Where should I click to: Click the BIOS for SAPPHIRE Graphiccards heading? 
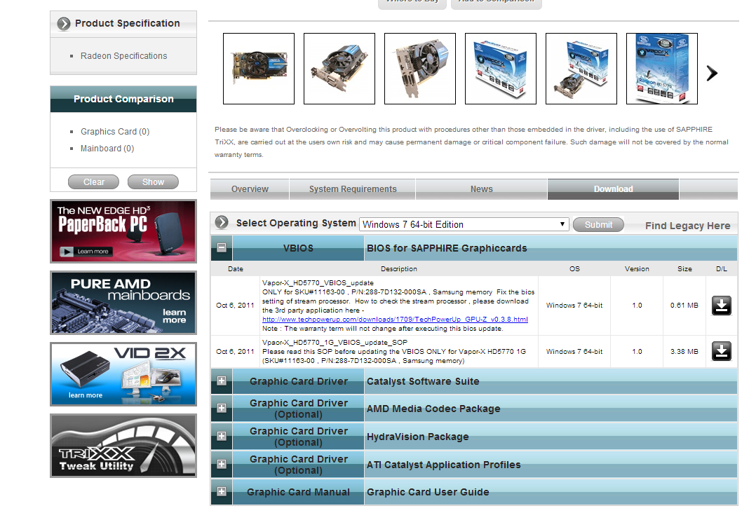(x=447, y=248)
